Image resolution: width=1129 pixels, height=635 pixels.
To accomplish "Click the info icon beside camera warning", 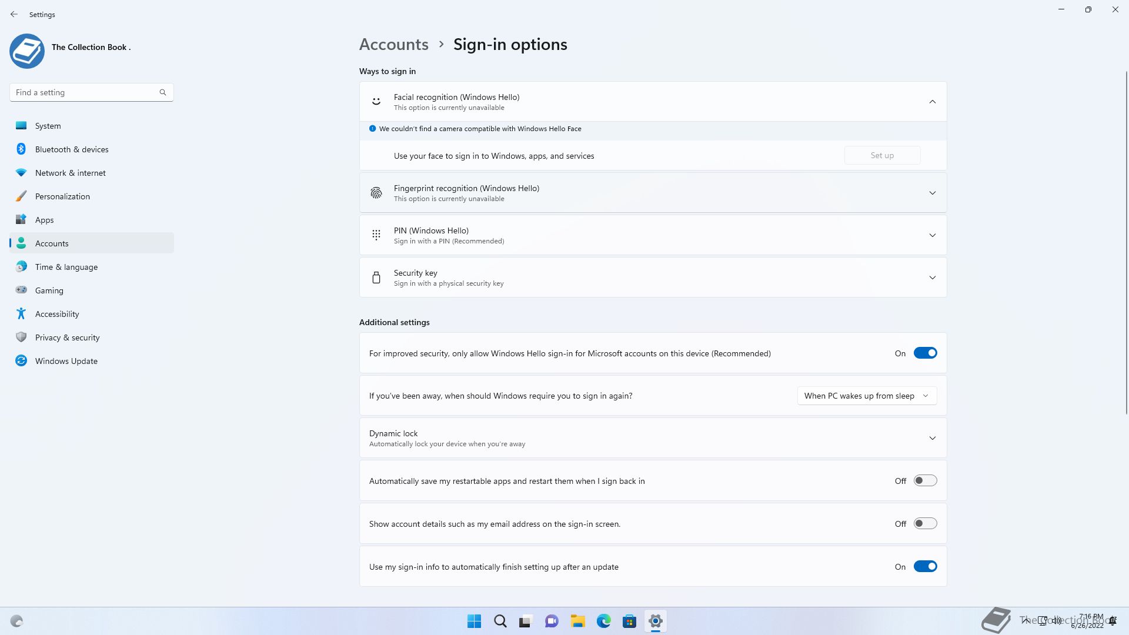I will click(372, 128).
